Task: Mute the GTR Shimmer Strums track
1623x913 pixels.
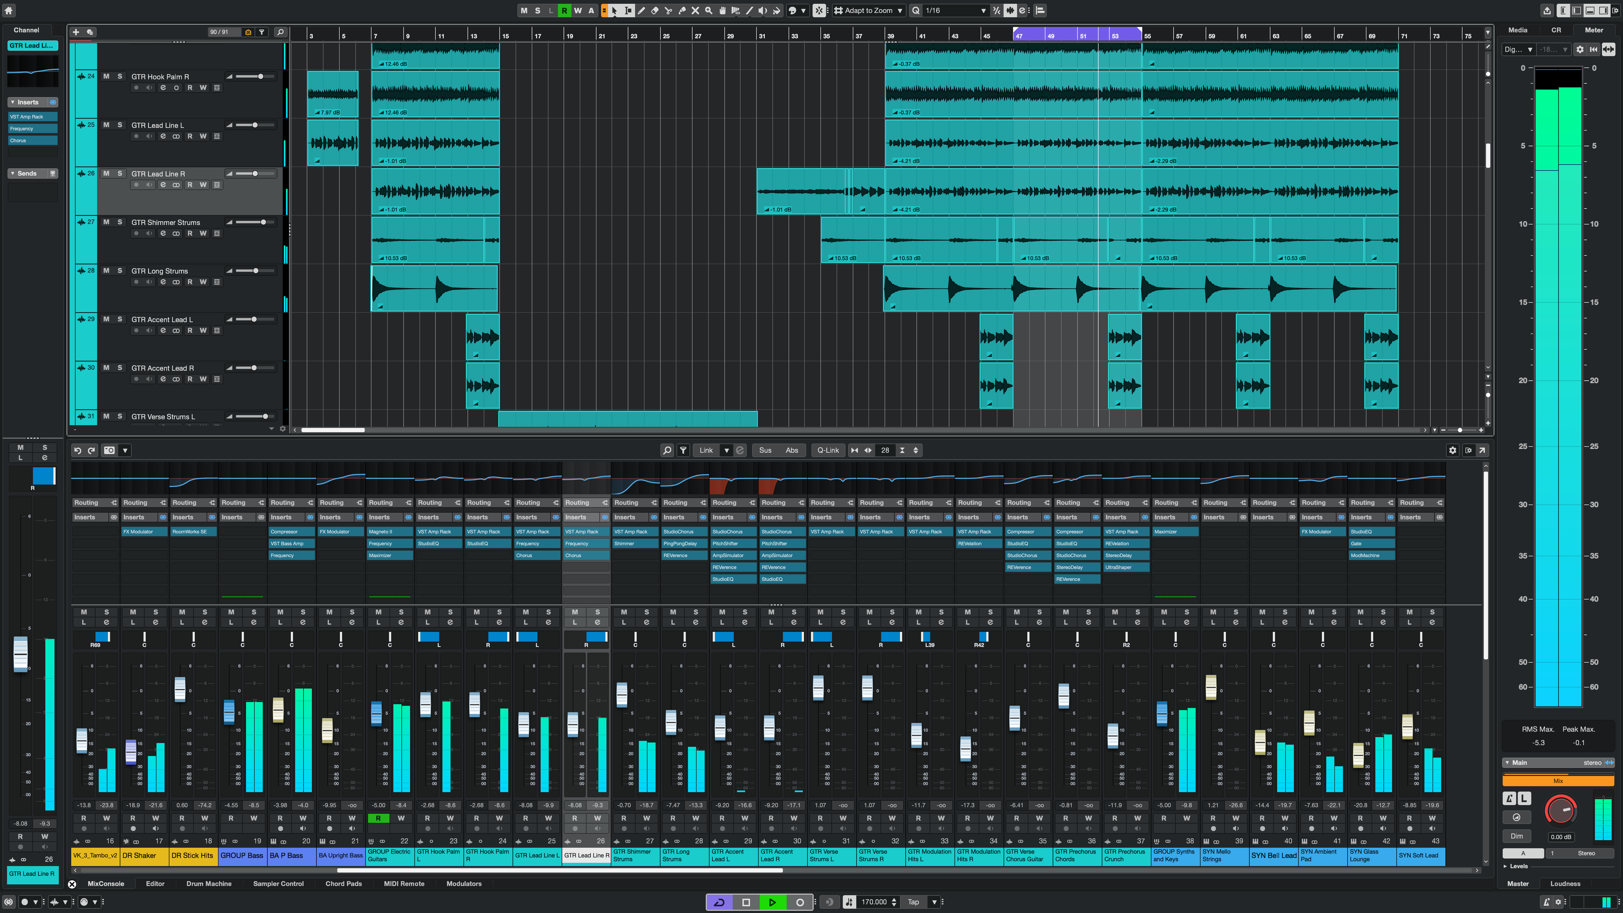Action: pos(106,222)
